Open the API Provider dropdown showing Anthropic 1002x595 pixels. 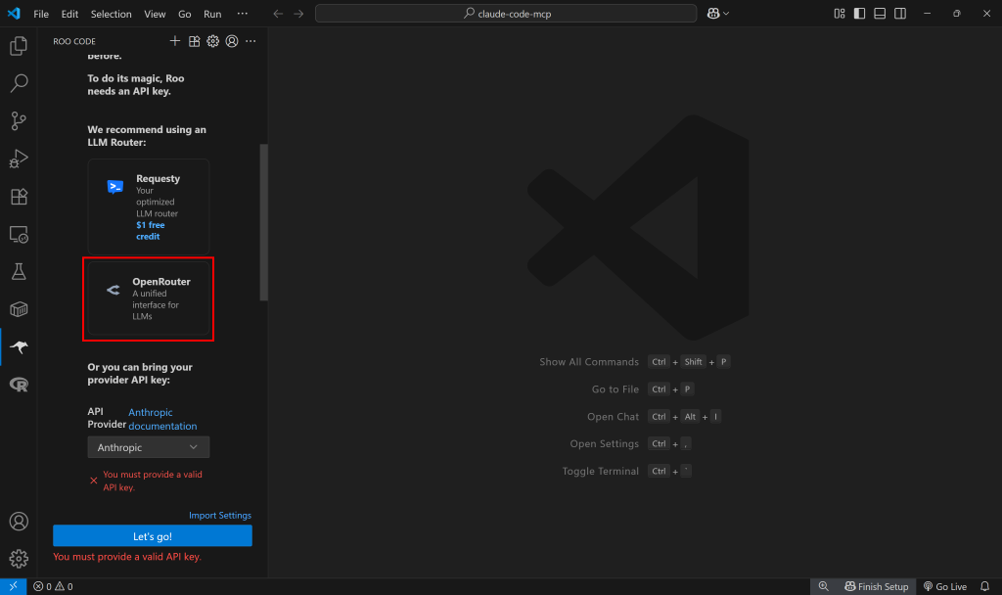148,446
